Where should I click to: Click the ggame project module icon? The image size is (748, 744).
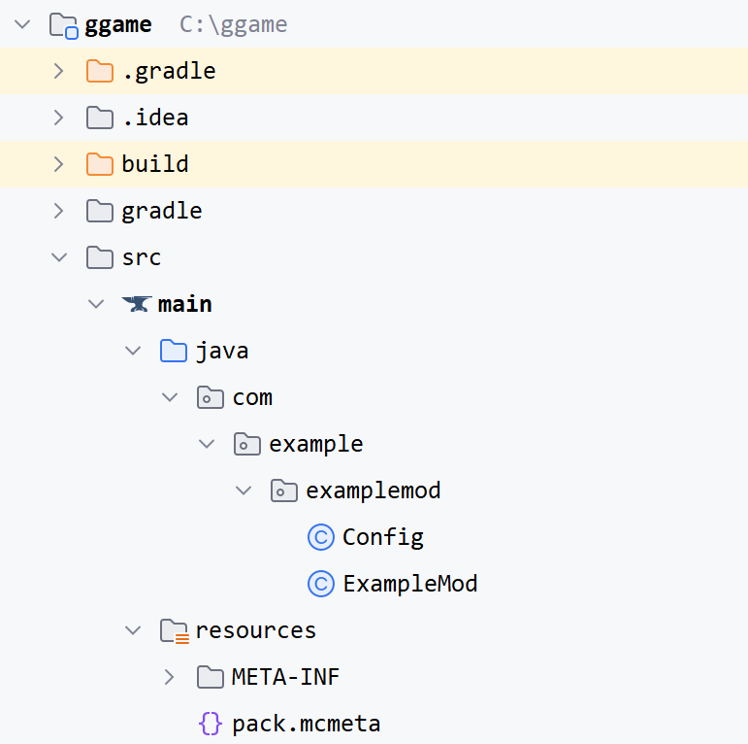[63, 25]
